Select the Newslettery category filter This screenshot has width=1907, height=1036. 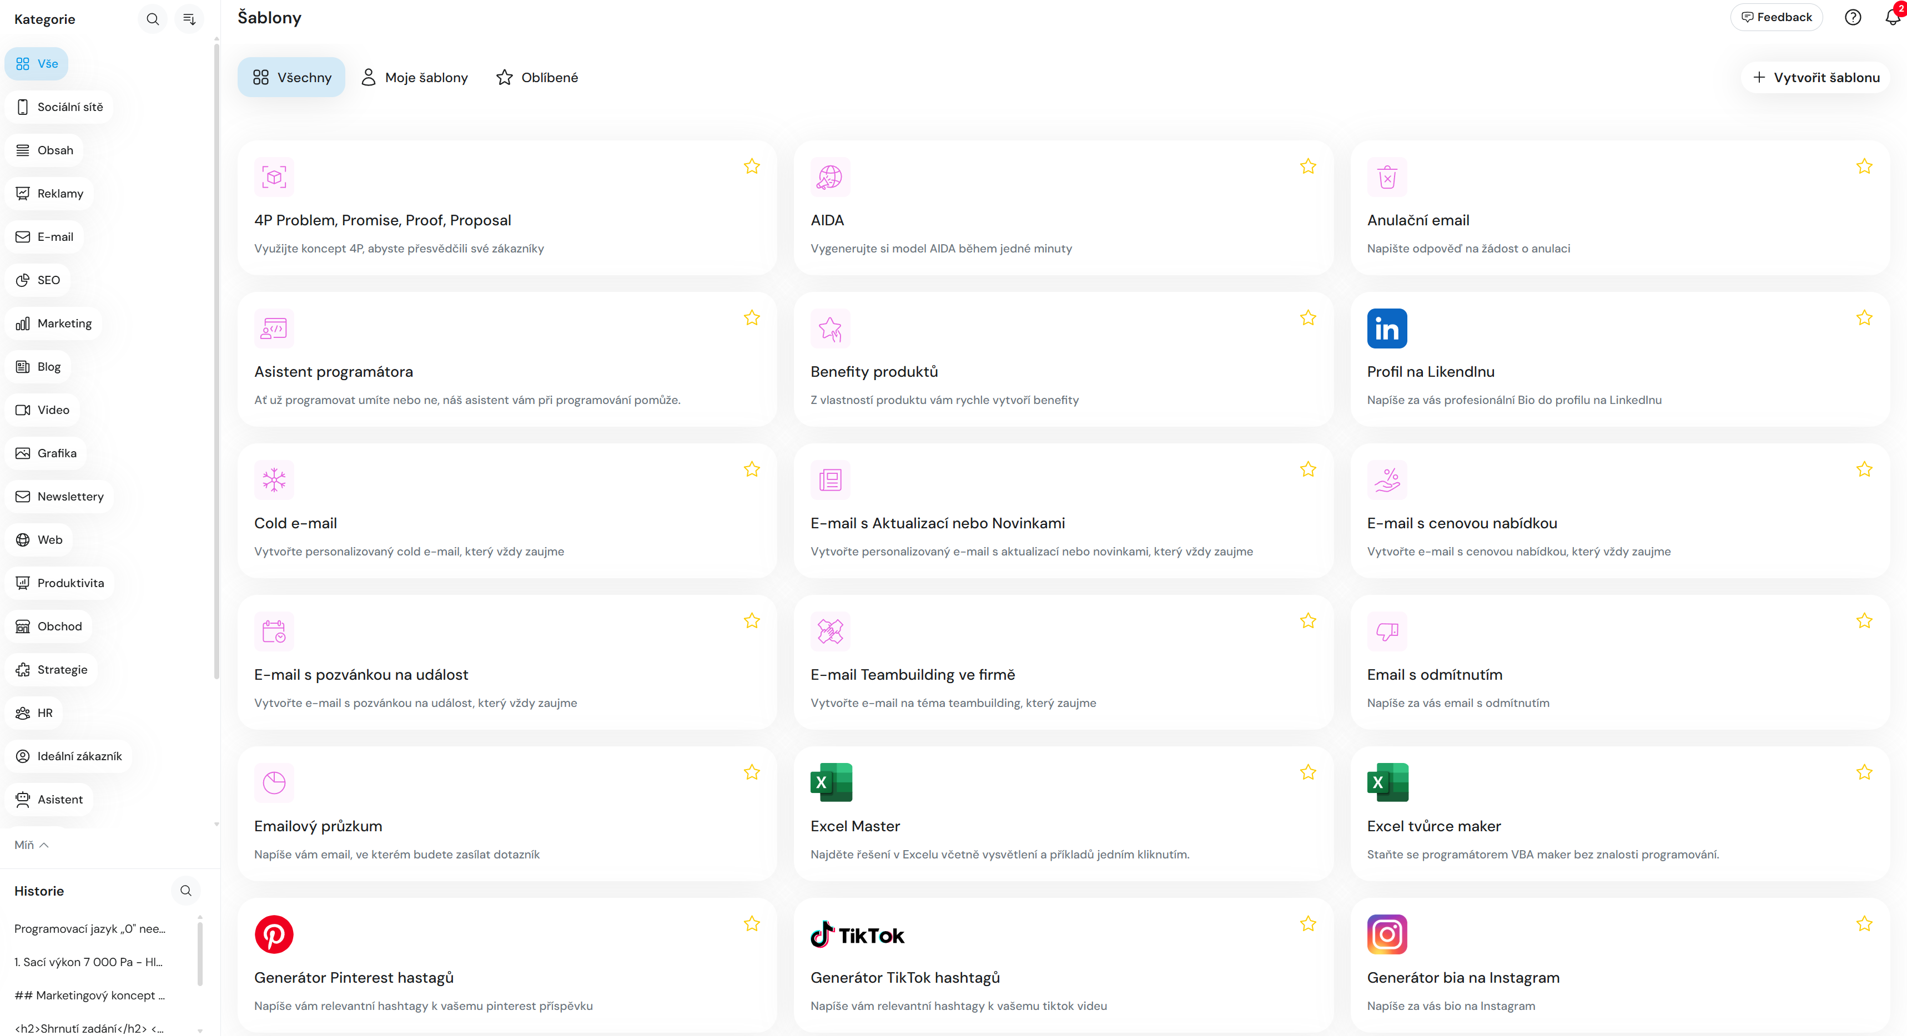point(59,497)
